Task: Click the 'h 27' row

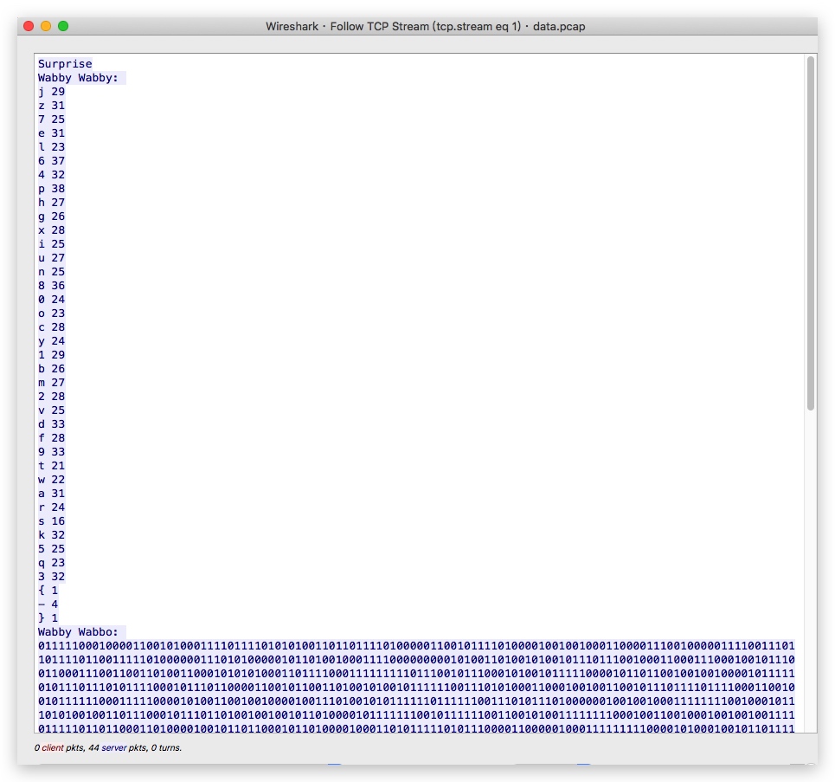Action: pyautogui.click(x=51, y=203)
